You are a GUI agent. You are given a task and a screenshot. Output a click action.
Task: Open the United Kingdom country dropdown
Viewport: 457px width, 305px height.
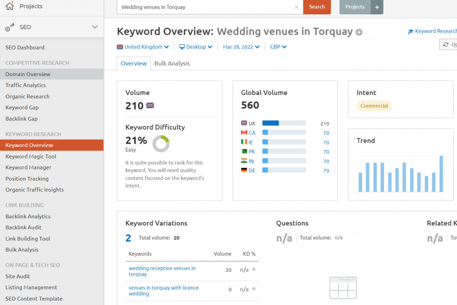[143, 47]
